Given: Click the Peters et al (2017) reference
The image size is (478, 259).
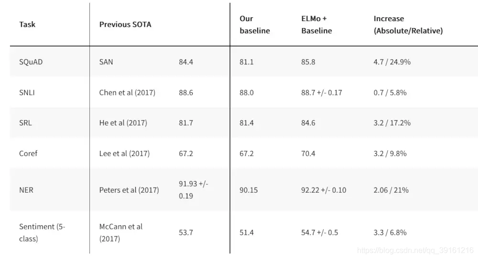Looking at the screenshot, I should [x=129, y=190].
